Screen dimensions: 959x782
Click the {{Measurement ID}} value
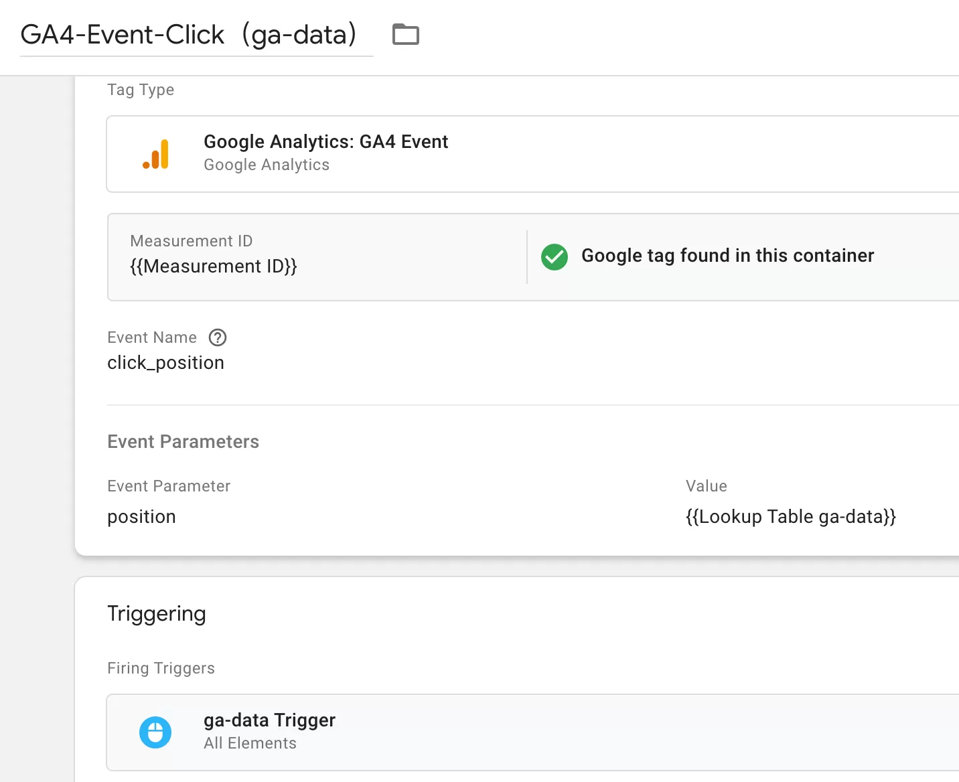coord(214,266)
